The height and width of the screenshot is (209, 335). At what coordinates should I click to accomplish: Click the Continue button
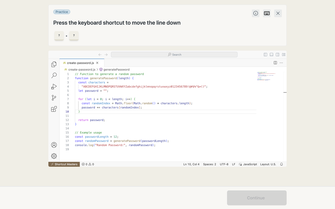(x=257, y=198)
